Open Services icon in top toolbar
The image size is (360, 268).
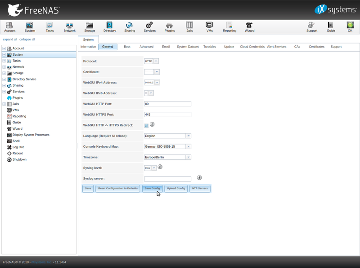(149, 27)
